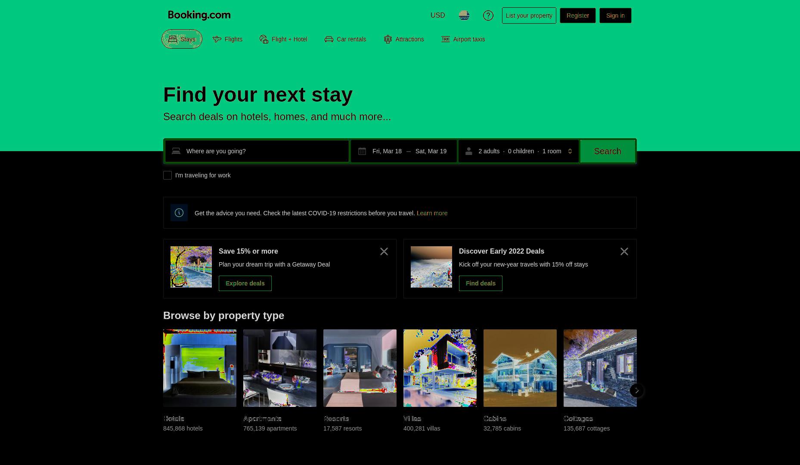Viewport: 800px width, 465px height.
Task: Open the Hotels property thumbnail
Action: point(200,368)
